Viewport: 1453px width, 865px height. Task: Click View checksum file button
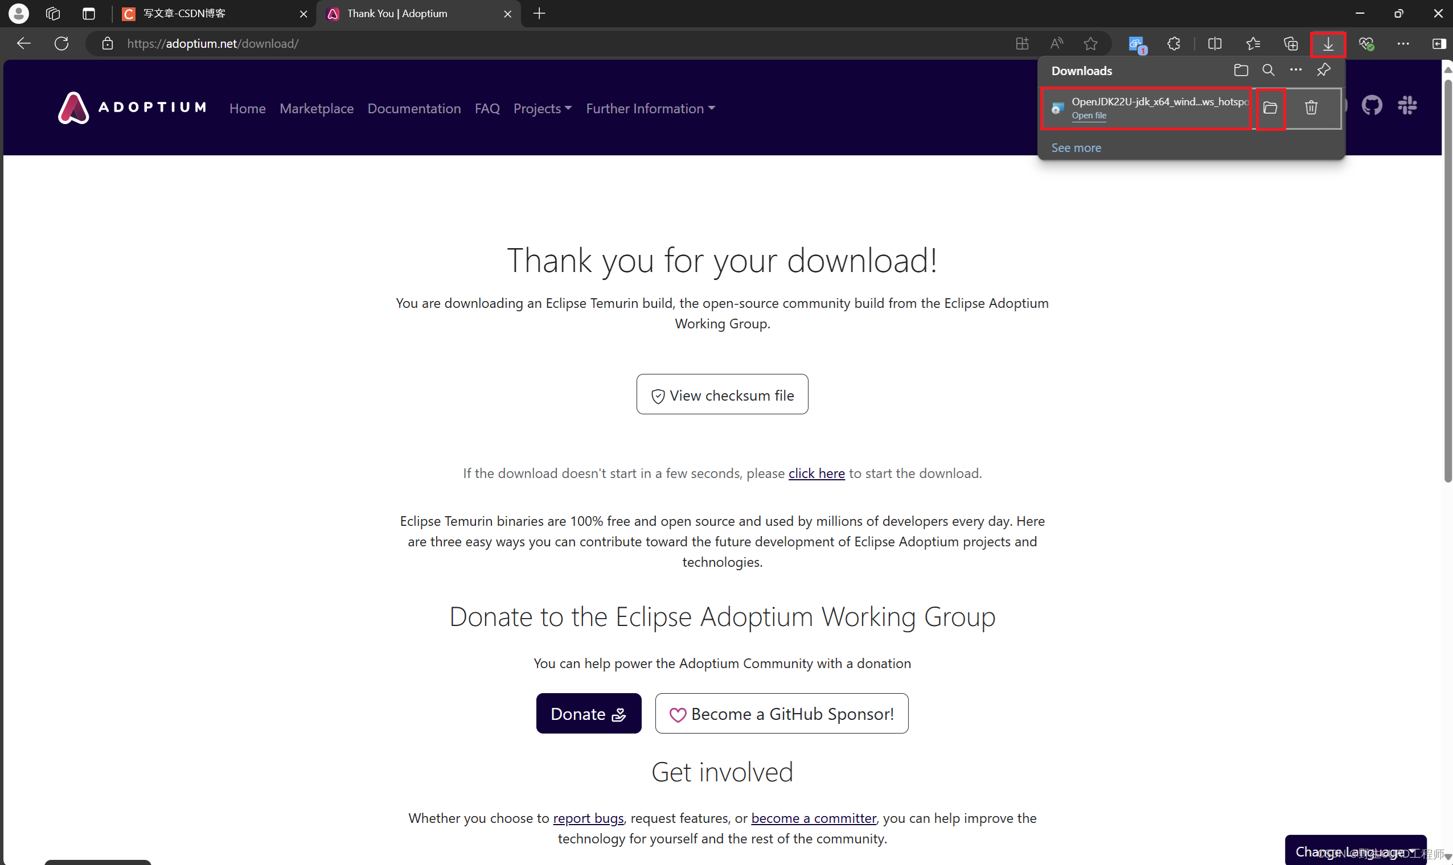[x=722, y=394]
